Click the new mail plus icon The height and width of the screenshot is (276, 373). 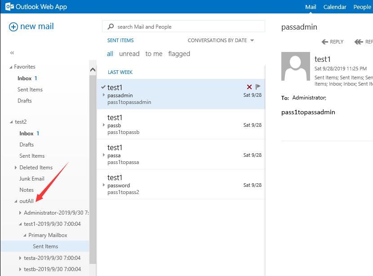click(13, 27)
